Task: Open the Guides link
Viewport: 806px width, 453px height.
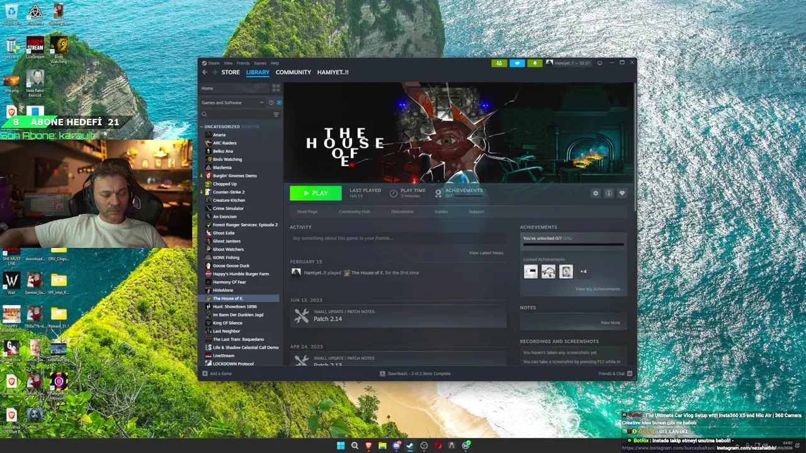Action: click(441, 211)
